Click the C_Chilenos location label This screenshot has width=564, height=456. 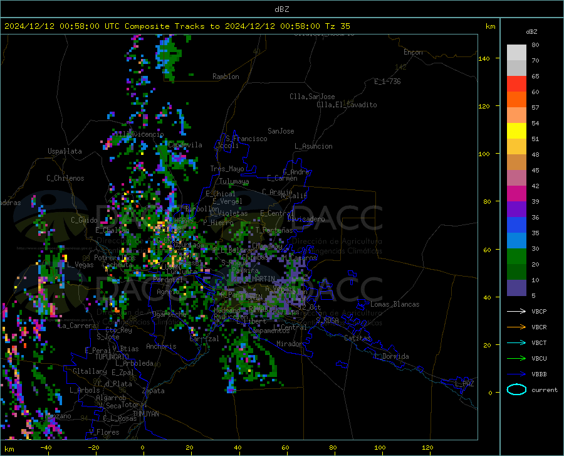(x=65, y=178)
